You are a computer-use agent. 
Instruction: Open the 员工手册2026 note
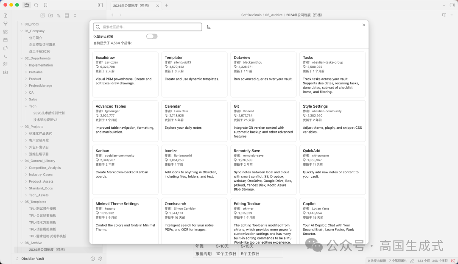pyautogui.click(x=39, y=51)
